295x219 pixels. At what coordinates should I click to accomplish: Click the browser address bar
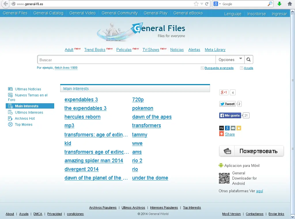[103, 4]
